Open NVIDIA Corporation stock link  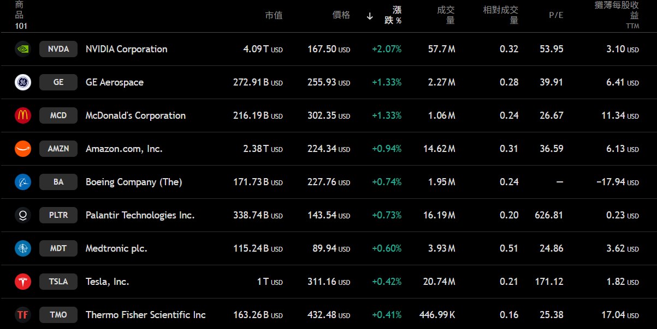point(126,49)
